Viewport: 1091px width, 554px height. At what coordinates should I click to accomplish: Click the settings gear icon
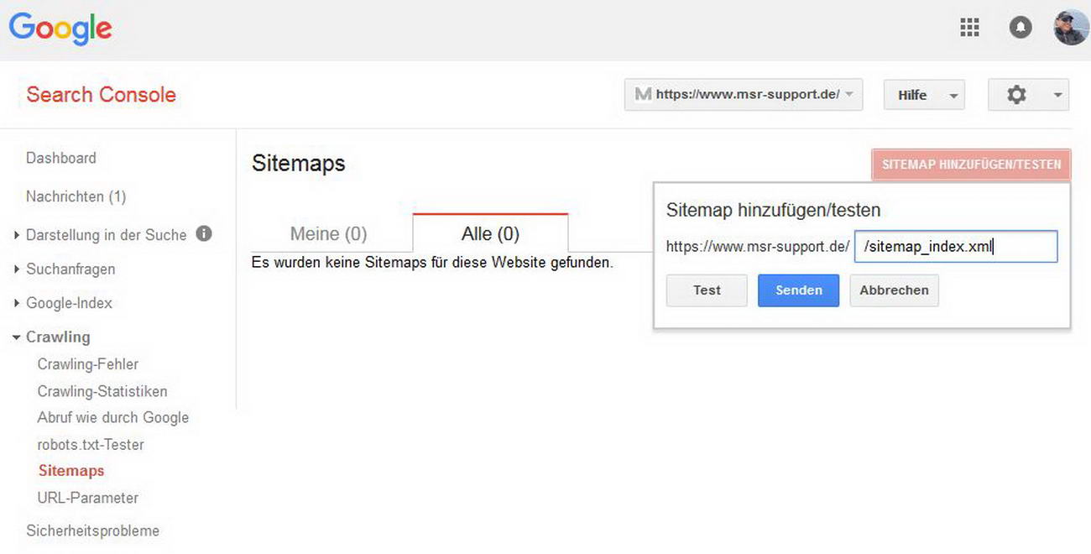click(1017, 95)
